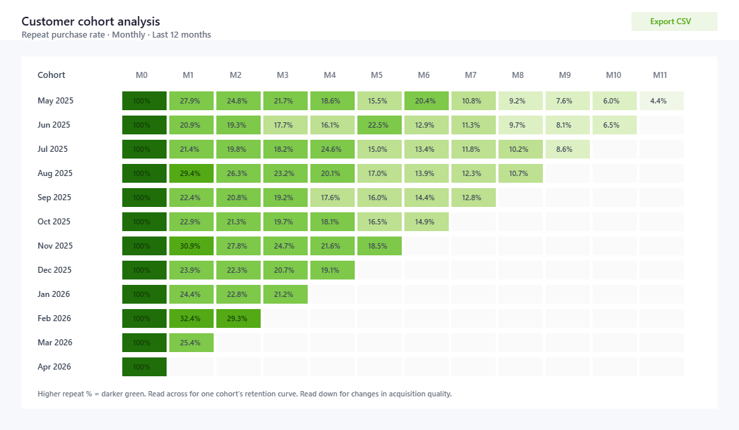Click the Repeat purchase rate subtitle text
This screenshot has width=739, height=430.
pyautogui.click(x=116, y=34)
